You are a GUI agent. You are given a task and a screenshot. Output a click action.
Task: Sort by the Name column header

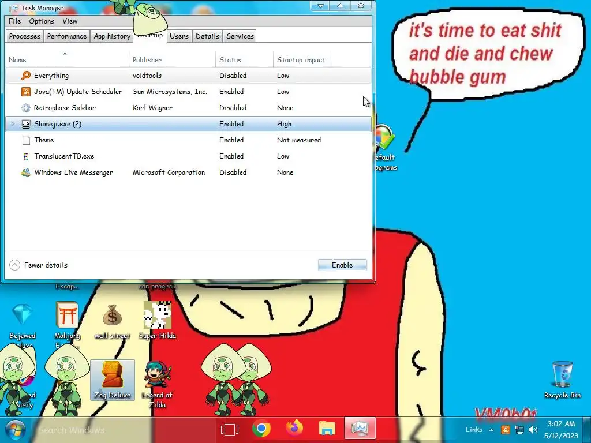click(x=68, y=59)
